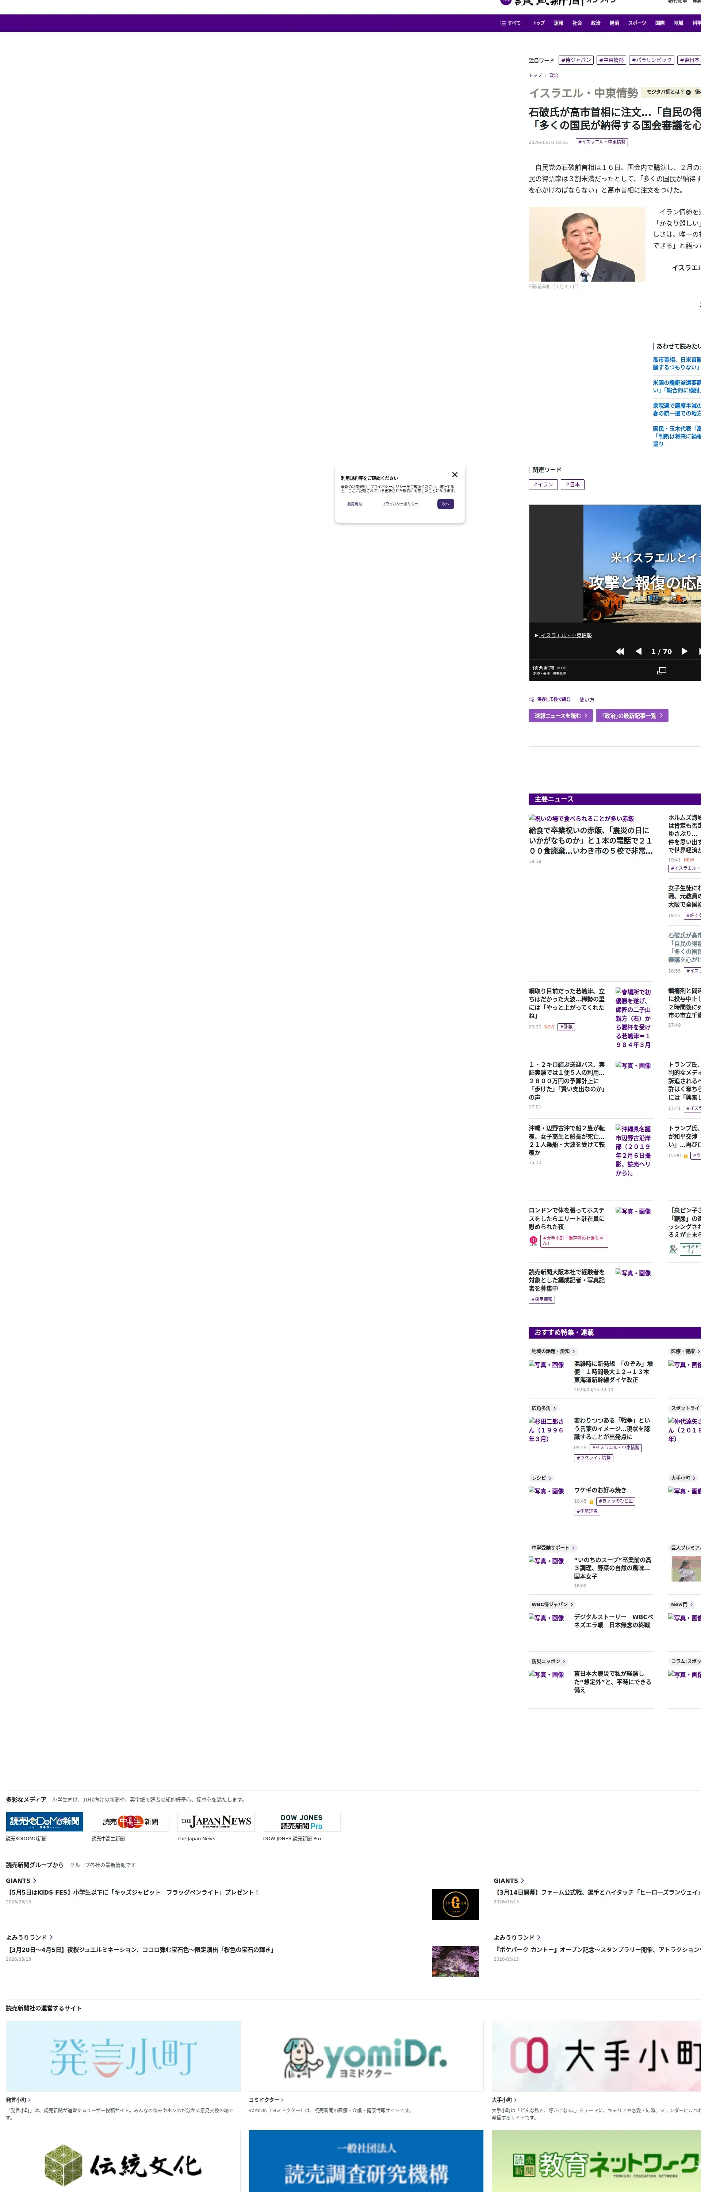Open the プライバシーポリシー link
Viewport: 701px width, 2192px height.
pos(400,504)
